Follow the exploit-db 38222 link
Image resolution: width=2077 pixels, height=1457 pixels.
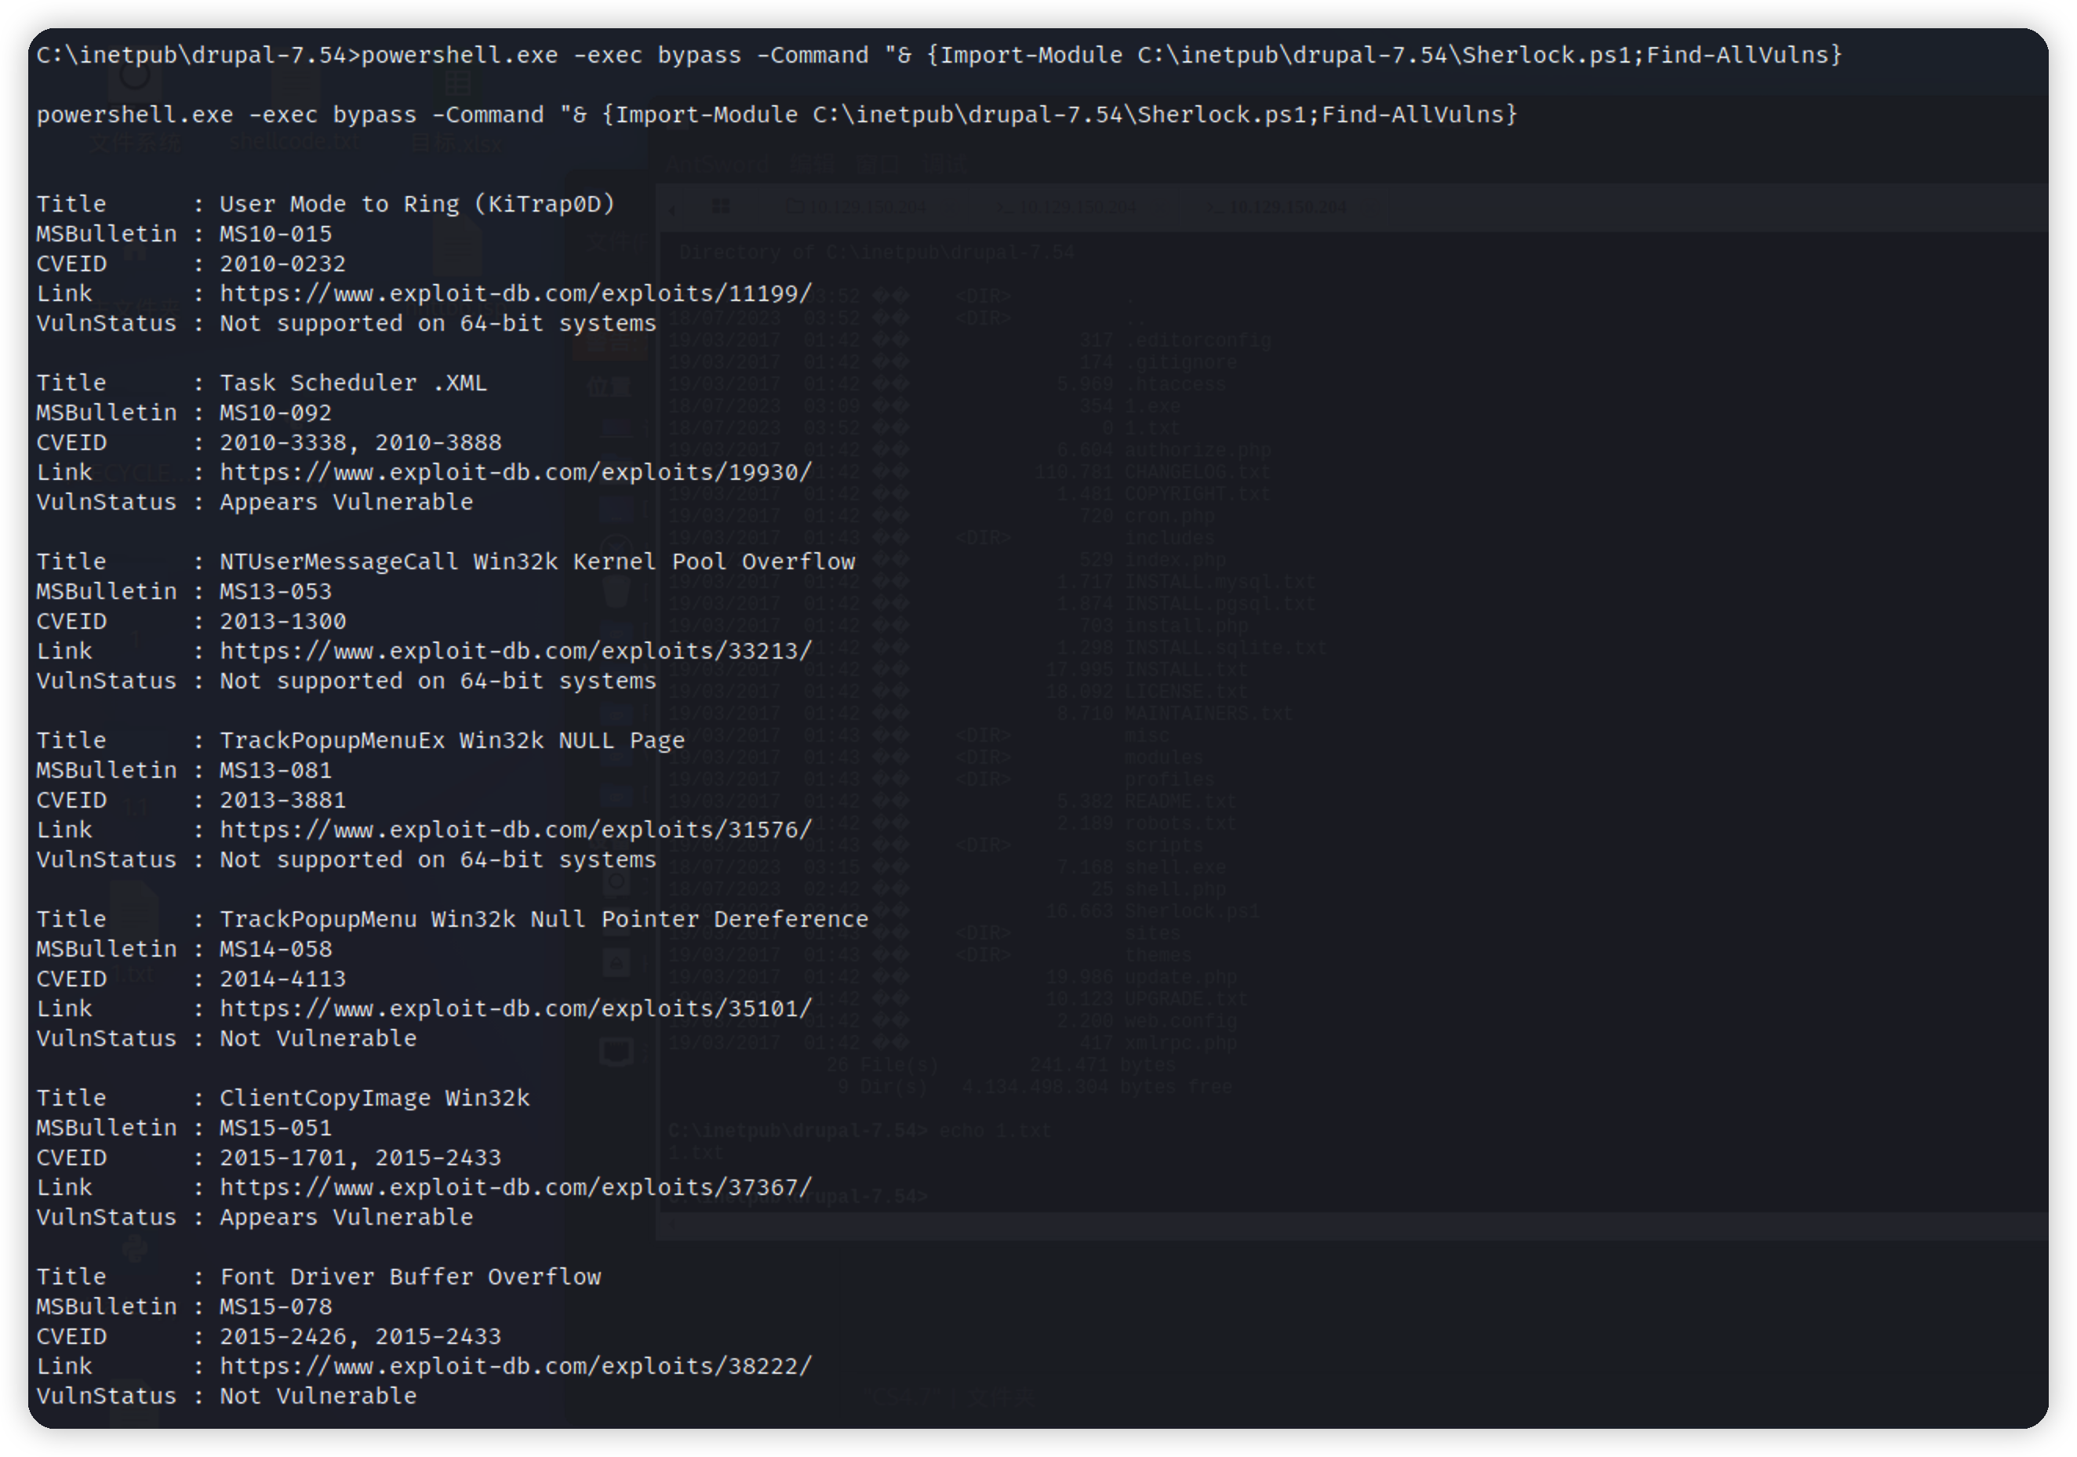coord(515,1367)
